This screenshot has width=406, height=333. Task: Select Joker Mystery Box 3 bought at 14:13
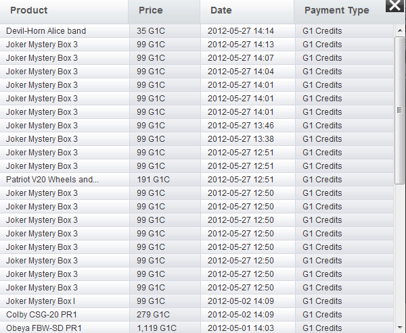42,45
